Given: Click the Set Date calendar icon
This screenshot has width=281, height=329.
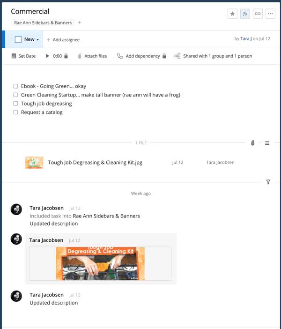Looking at the screenshot, I should 14,56.
